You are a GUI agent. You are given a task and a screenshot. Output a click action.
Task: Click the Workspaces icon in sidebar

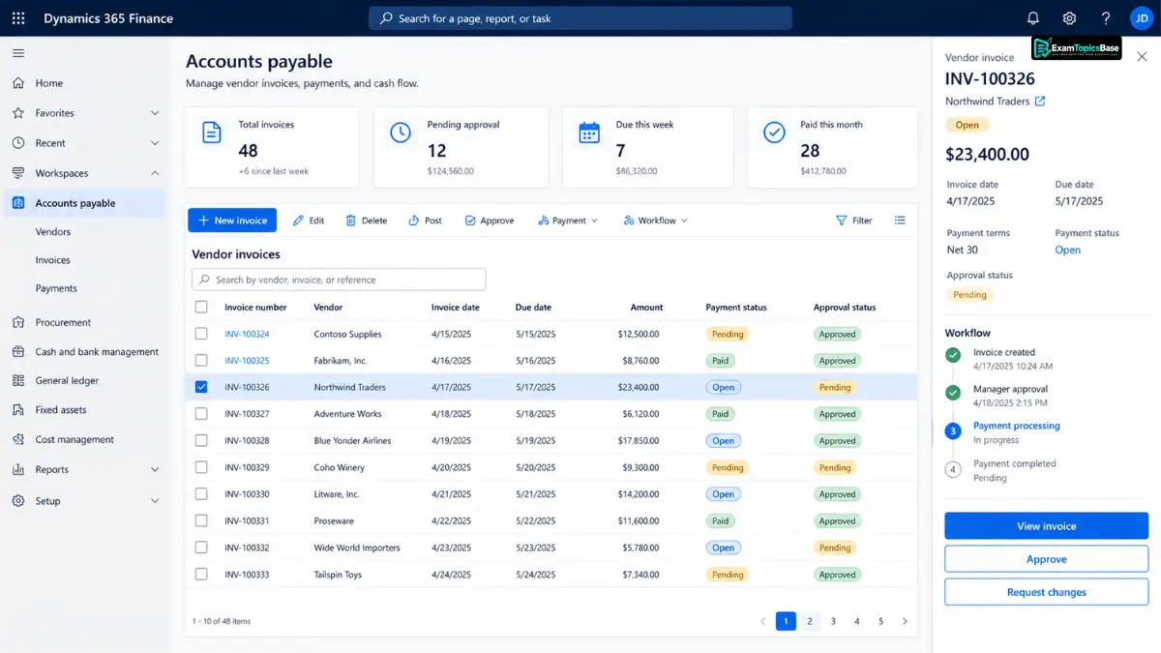pyautogui.click(x=18, y=173)
